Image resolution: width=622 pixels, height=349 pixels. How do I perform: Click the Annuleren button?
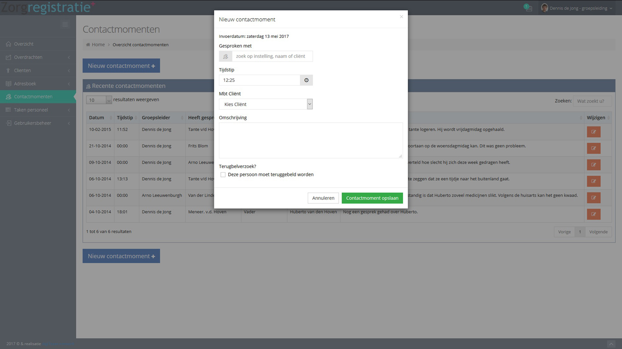[323, 198]
